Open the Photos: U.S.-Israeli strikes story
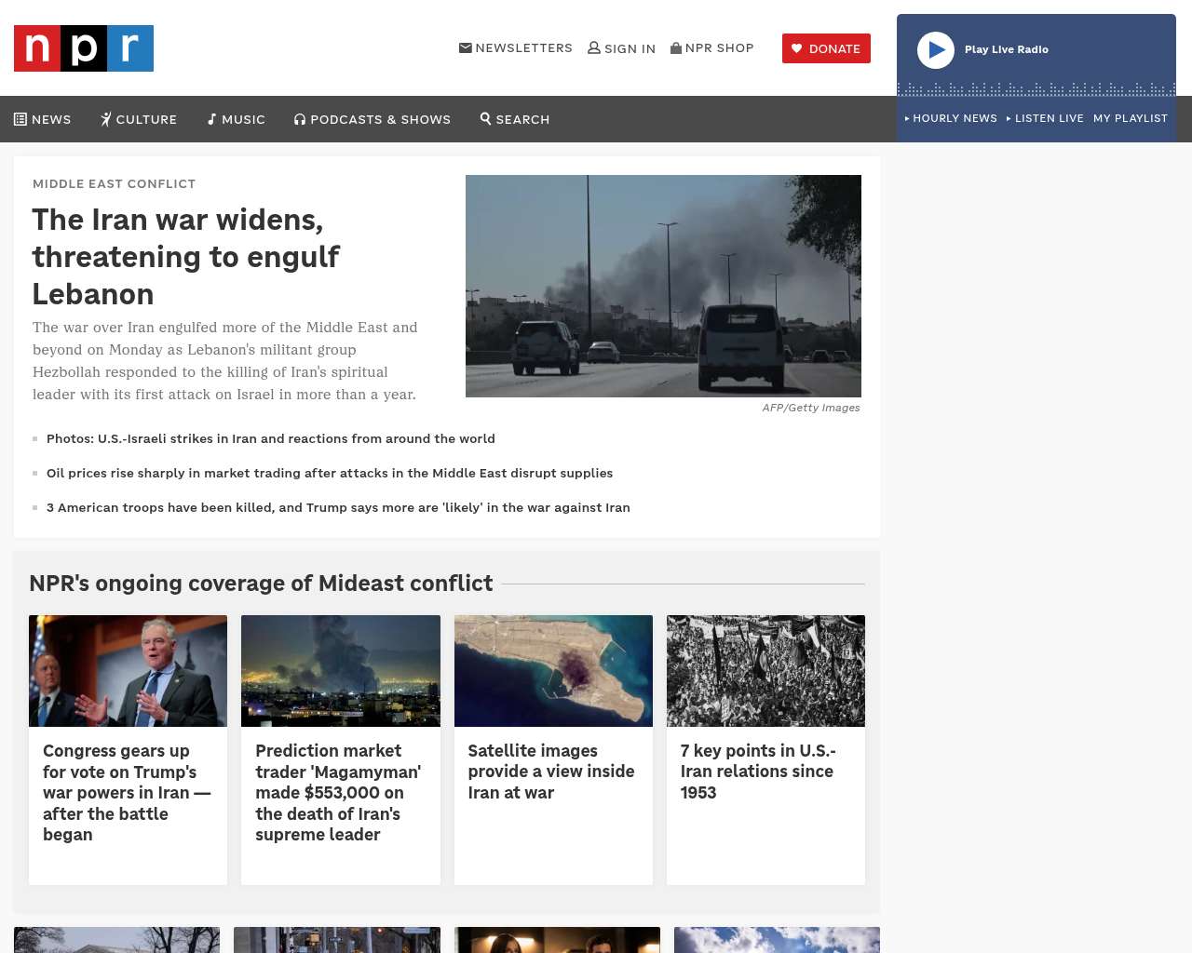 pos(271,438)
